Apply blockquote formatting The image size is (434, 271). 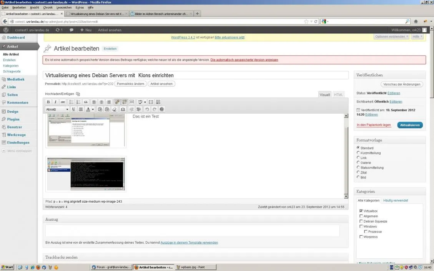(x=86, y=102)
